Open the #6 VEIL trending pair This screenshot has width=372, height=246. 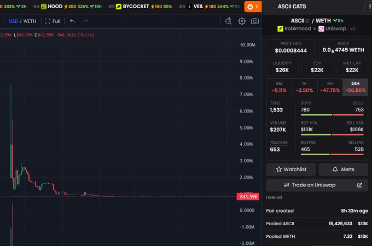(210, 7)
